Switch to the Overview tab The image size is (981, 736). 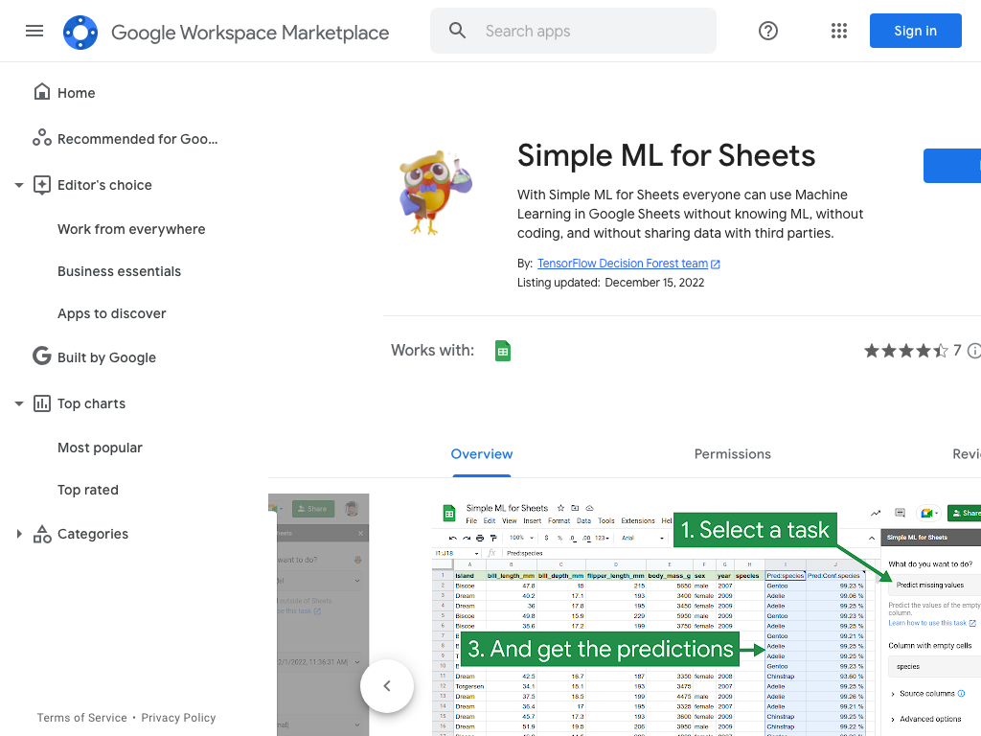click(482, 454)
